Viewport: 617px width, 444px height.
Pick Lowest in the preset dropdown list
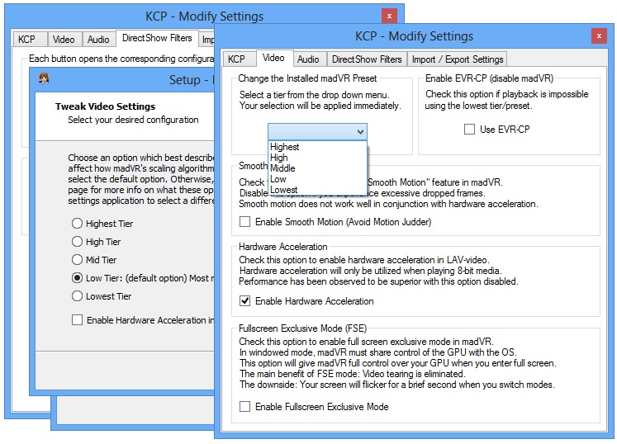pyautogui.click(x=283, y=190)
